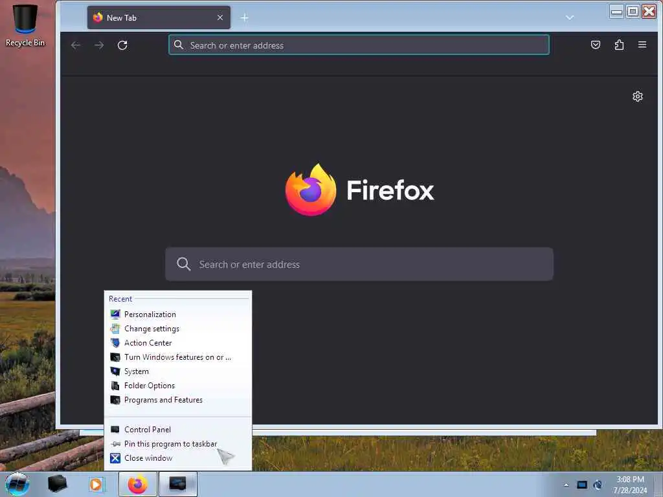Open the Save to Pocket icon
Image resolution: width=663 pixels, height=497 pixels.
tap(596, 45)
